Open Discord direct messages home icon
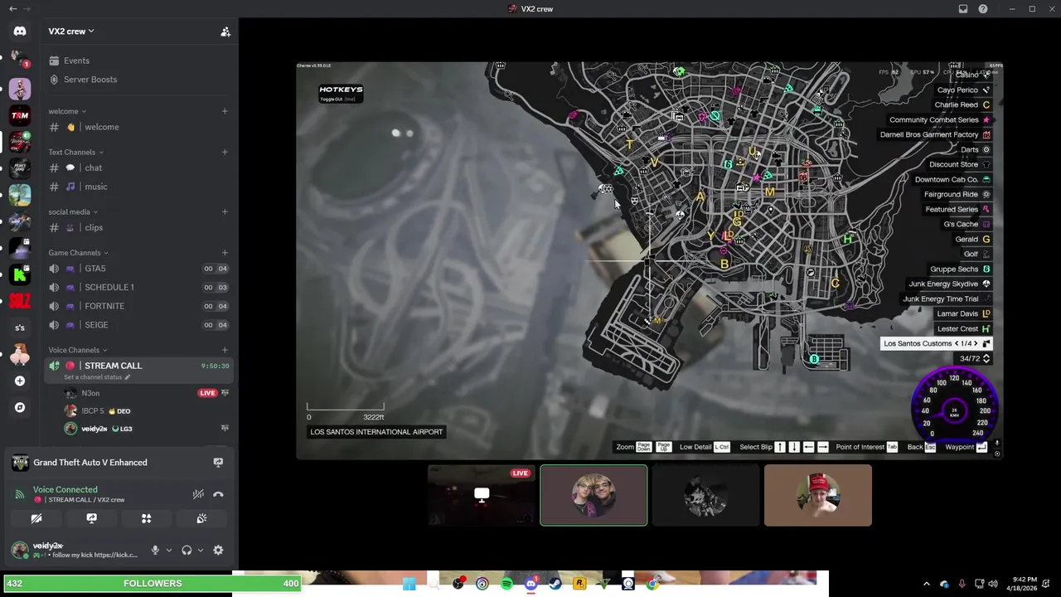Screen dimensions: 1061x597 point(20,31)
